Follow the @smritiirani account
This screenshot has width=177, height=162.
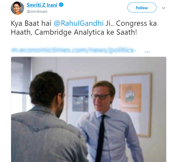142,7
